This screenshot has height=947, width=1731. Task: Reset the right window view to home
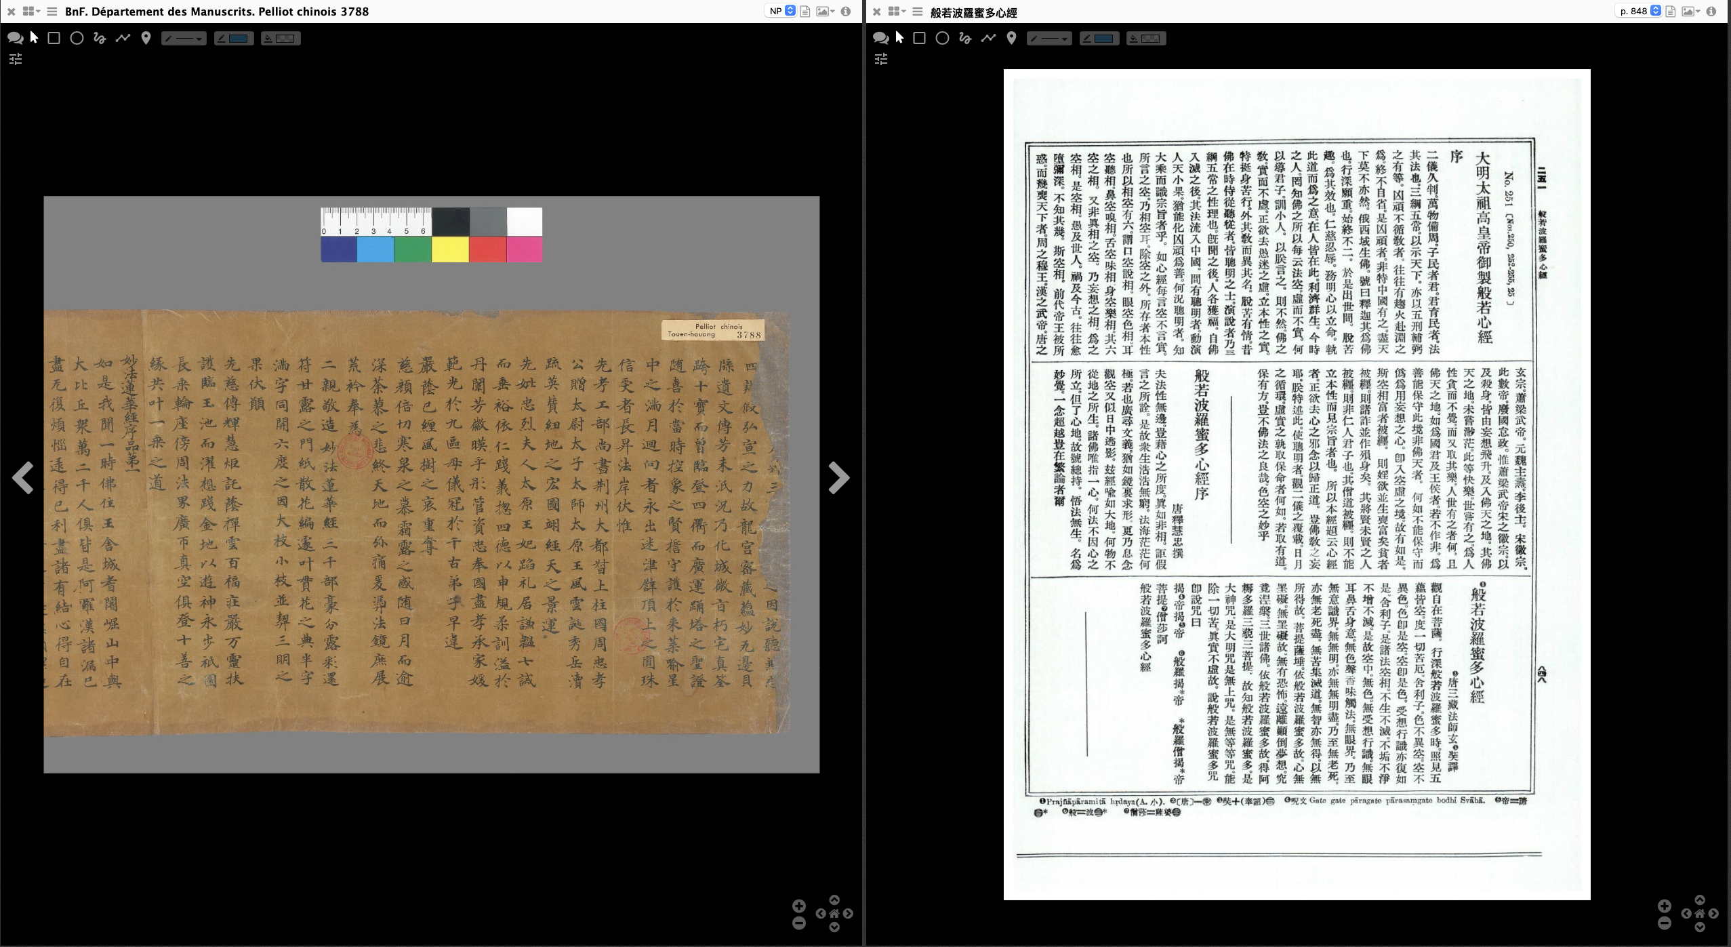pyautogui.click(x=1700, y=913)
